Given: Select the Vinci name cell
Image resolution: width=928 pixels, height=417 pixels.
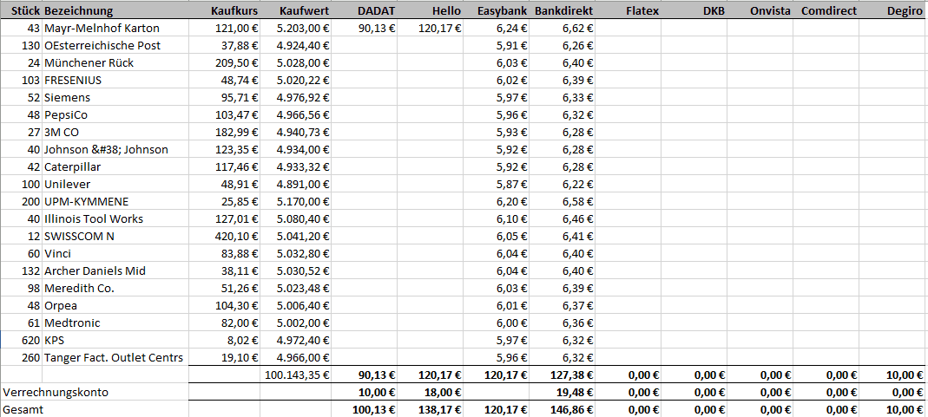Looking at the screenshot, I should click(x=115, y=253).
